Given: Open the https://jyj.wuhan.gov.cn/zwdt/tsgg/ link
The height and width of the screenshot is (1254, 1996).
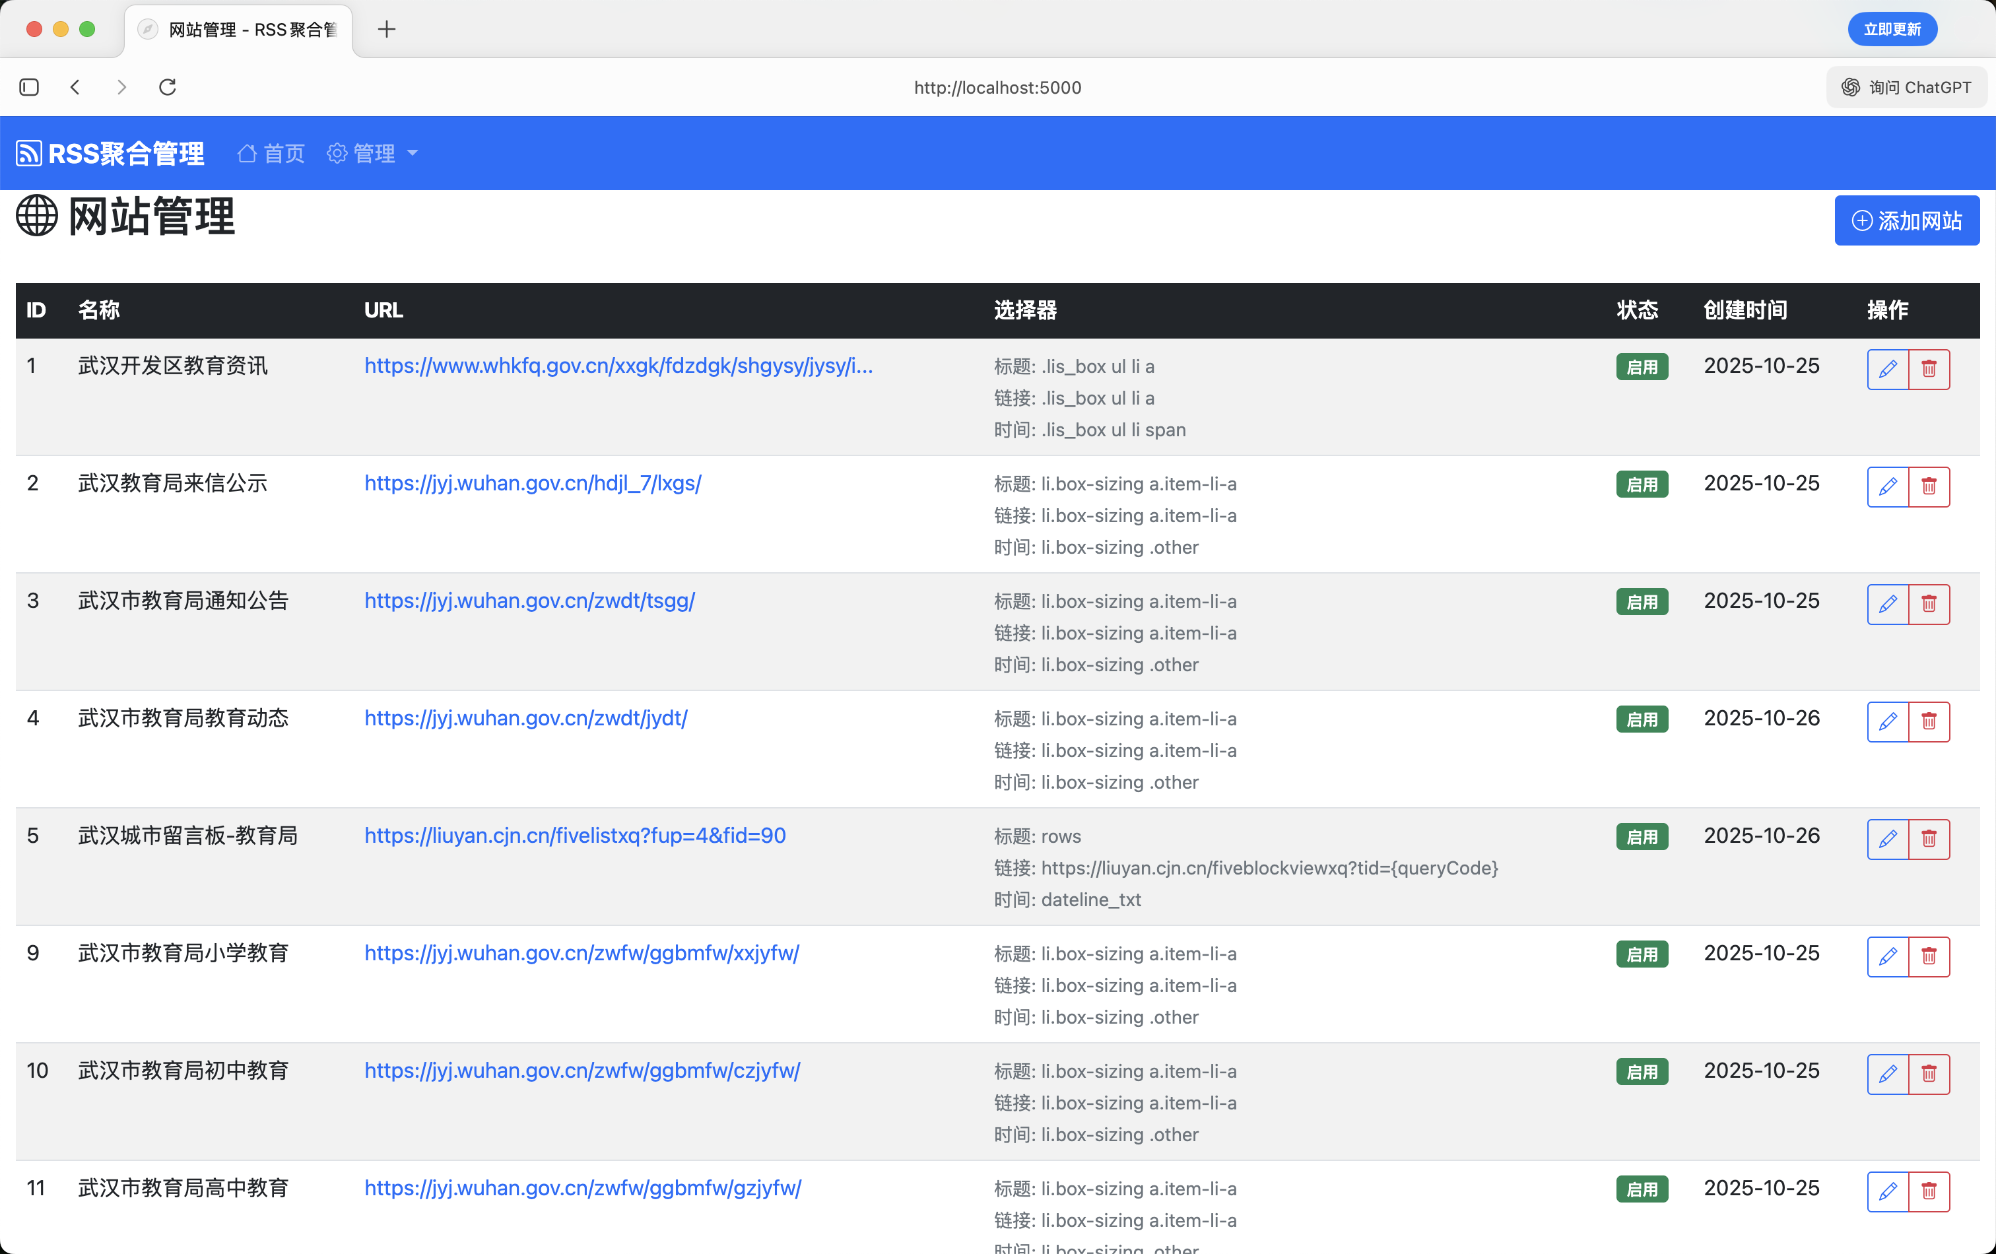Looking at the screenshot, I should [x=528, y=601].
